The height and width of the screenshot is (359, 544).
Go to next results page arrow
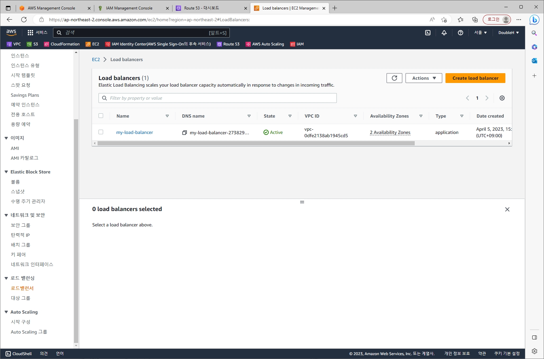[x=487, y=98]
